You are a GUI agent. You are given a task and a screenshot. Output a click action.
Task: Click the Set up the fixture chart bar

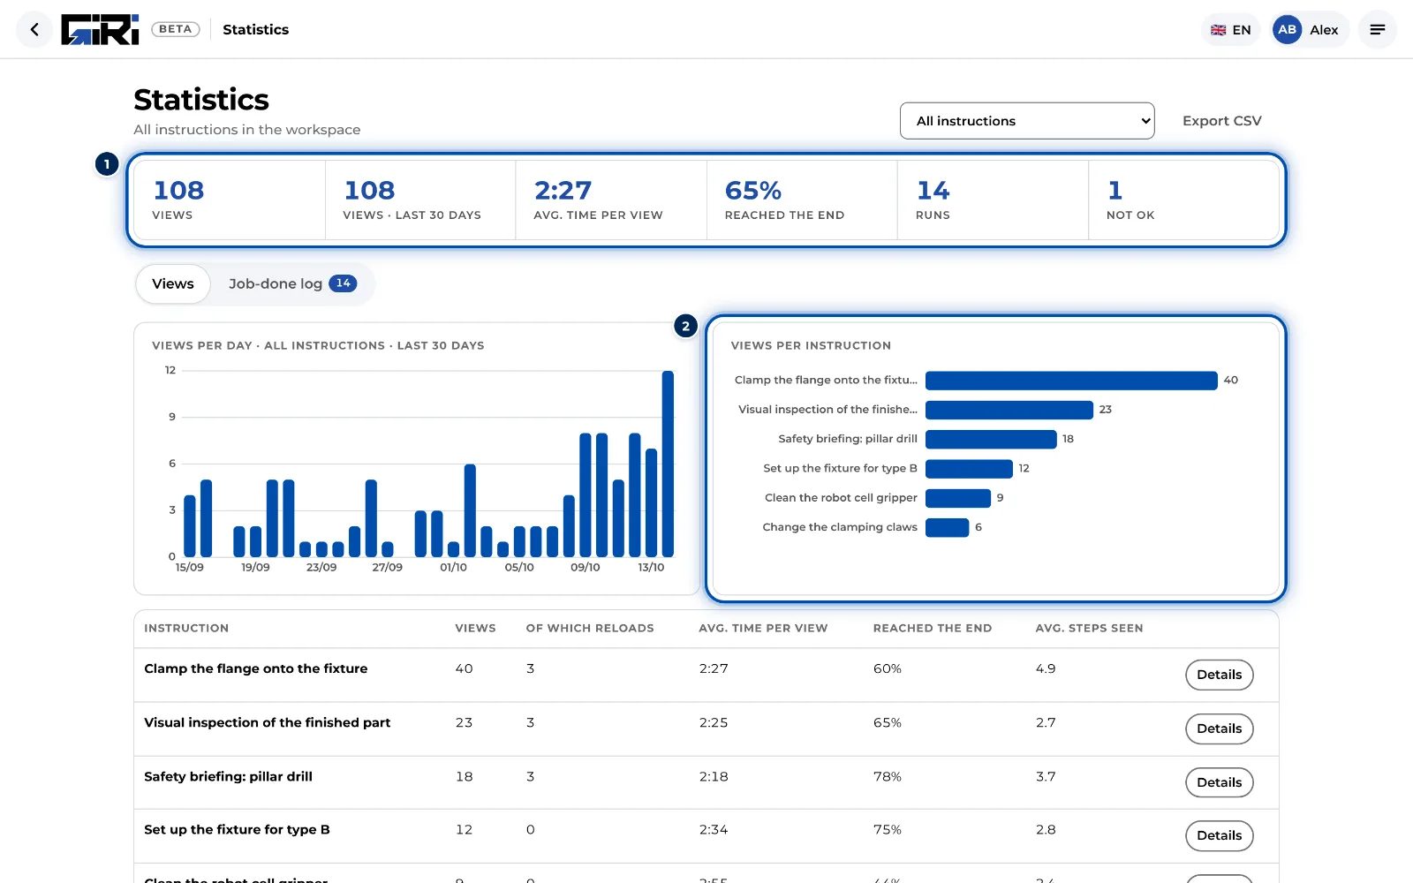969,469
